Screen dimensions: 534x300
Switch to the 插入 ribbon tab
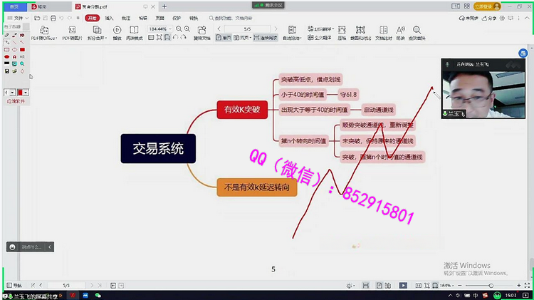coord(109,17)
